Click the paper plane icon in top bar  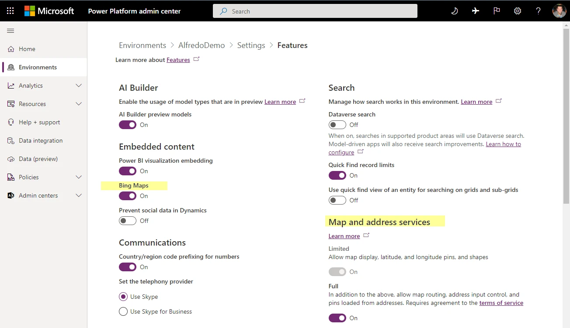tap(475, 10)
